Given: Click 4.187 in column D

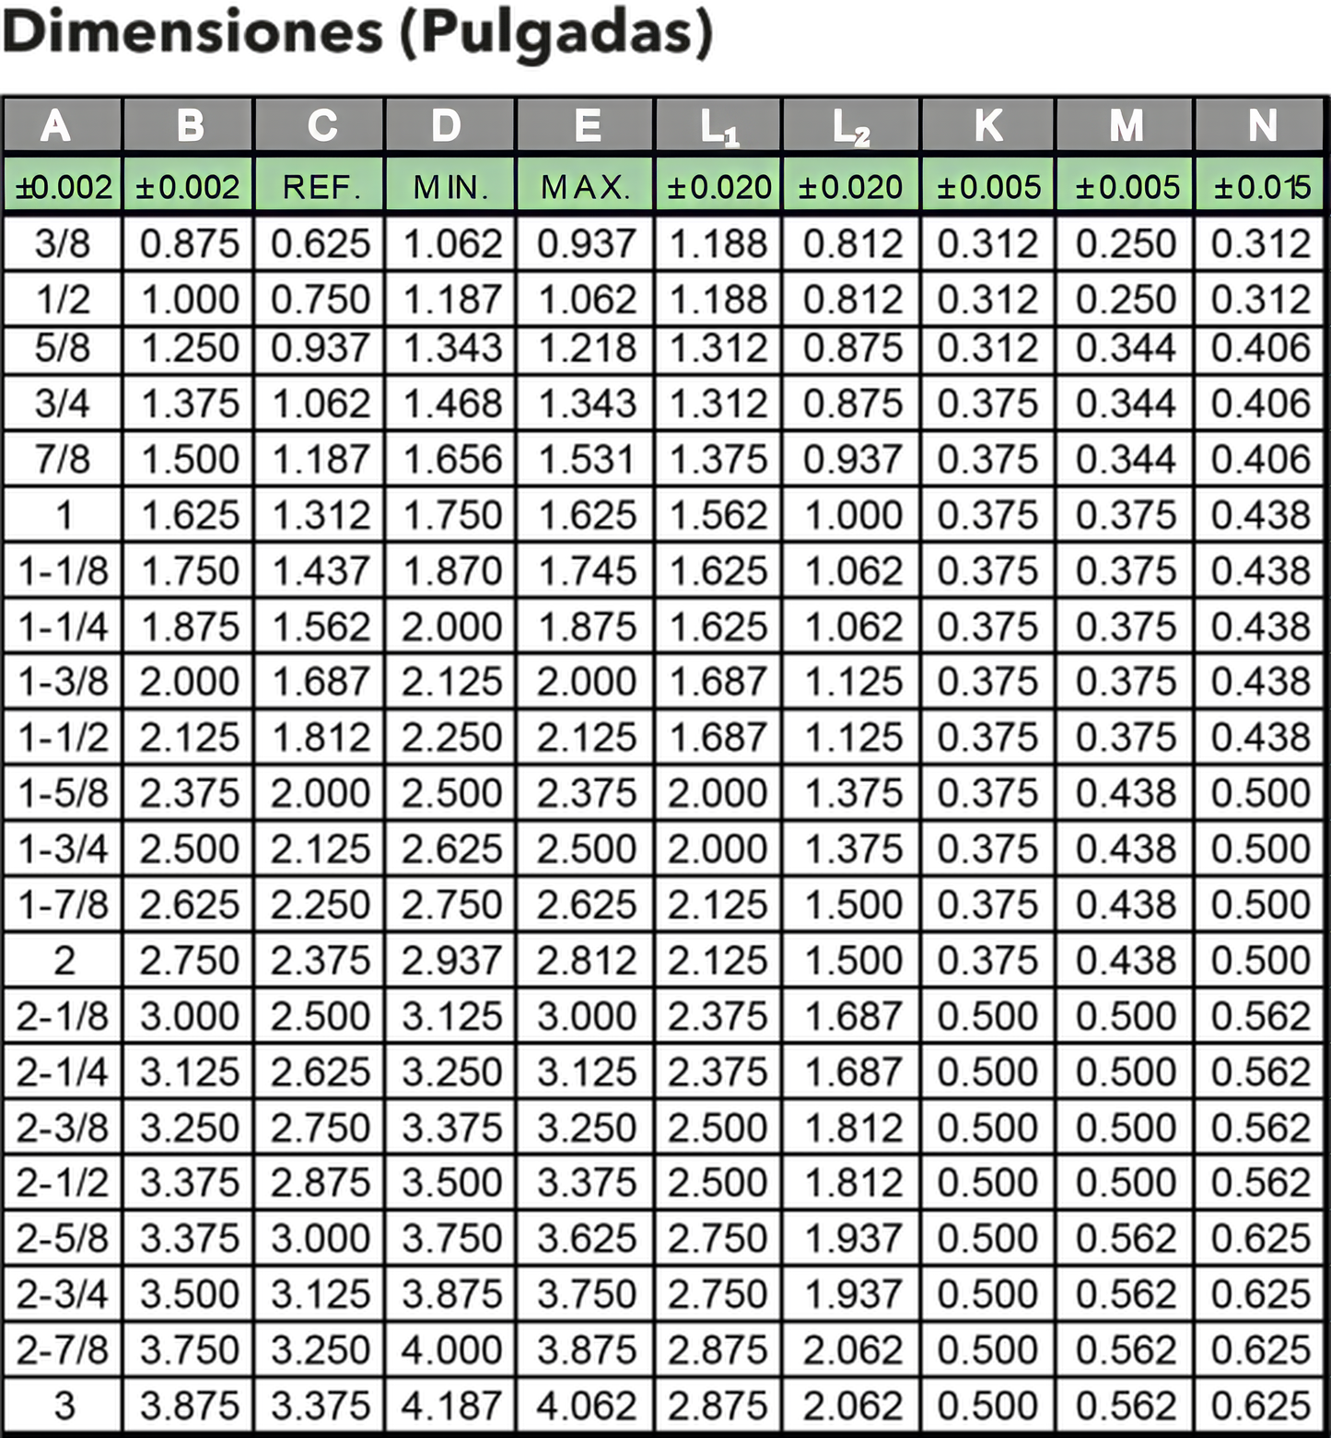Looking at the screenshot, I should pyautogui.click(x=452, y=1406).
